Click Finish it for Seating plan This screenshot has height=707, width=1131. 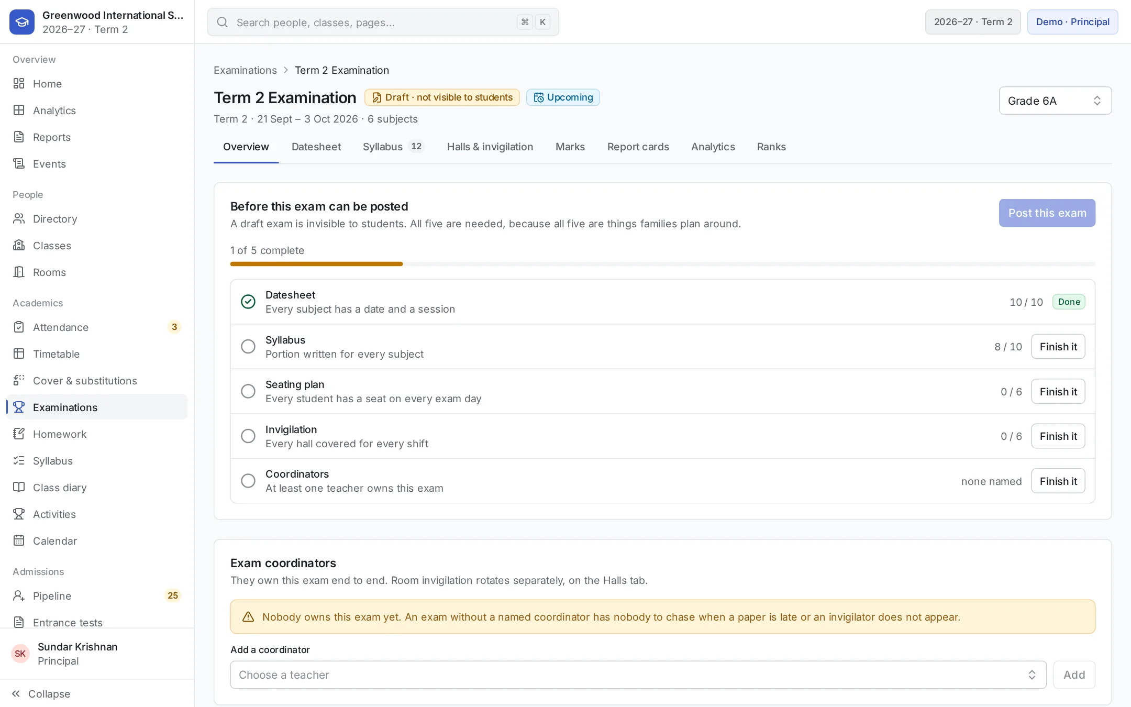click(1058, 392)
